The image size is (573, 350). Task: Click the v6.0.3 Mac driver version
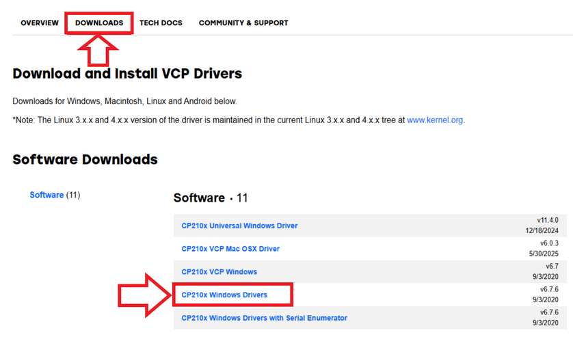[550, 243]
